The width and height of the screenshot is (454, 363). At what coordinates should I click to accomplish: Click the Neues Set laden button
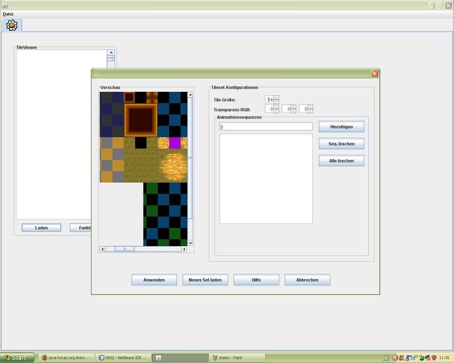205,280
